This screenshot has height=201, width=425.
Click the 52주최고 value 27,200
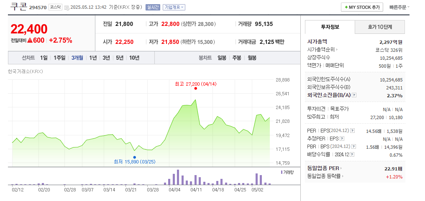coord(377,117)
